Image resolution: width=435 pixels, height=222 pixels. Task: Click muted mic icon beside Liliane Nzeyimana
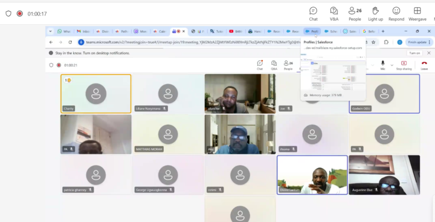click(164, 109)
